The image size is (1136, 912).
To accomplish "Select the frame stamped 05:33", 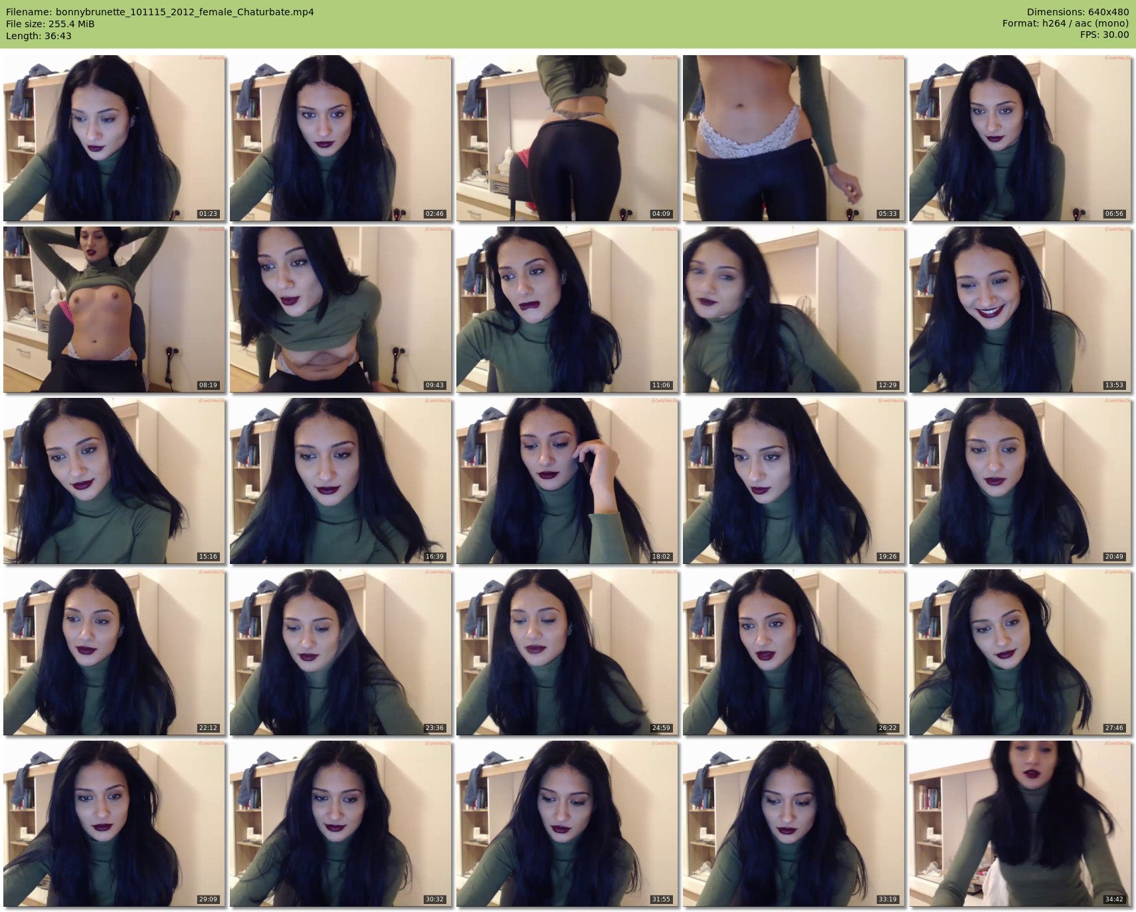I will click(x=794, y=138).
